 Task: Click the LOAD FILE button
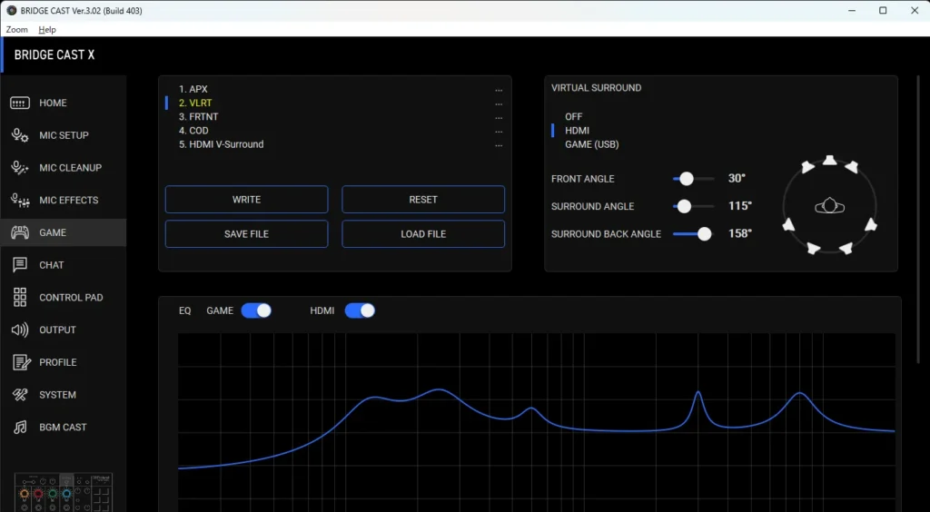click(x=423, y=234)
